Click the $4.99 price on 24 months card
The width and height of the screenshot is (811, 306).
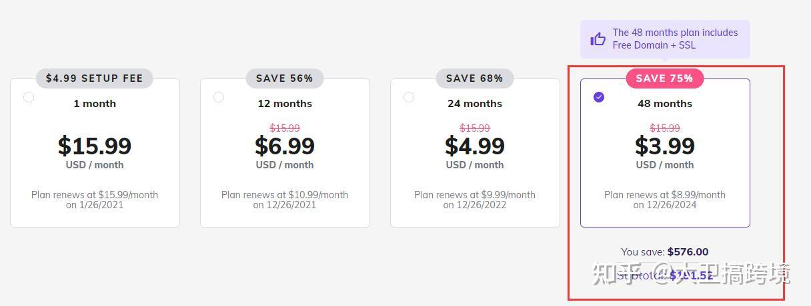click(x=475, y=146)
